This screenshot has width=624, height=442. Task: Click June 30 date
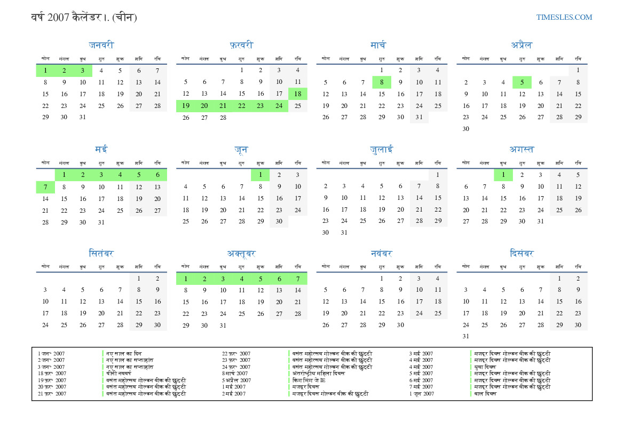(279, 221)
